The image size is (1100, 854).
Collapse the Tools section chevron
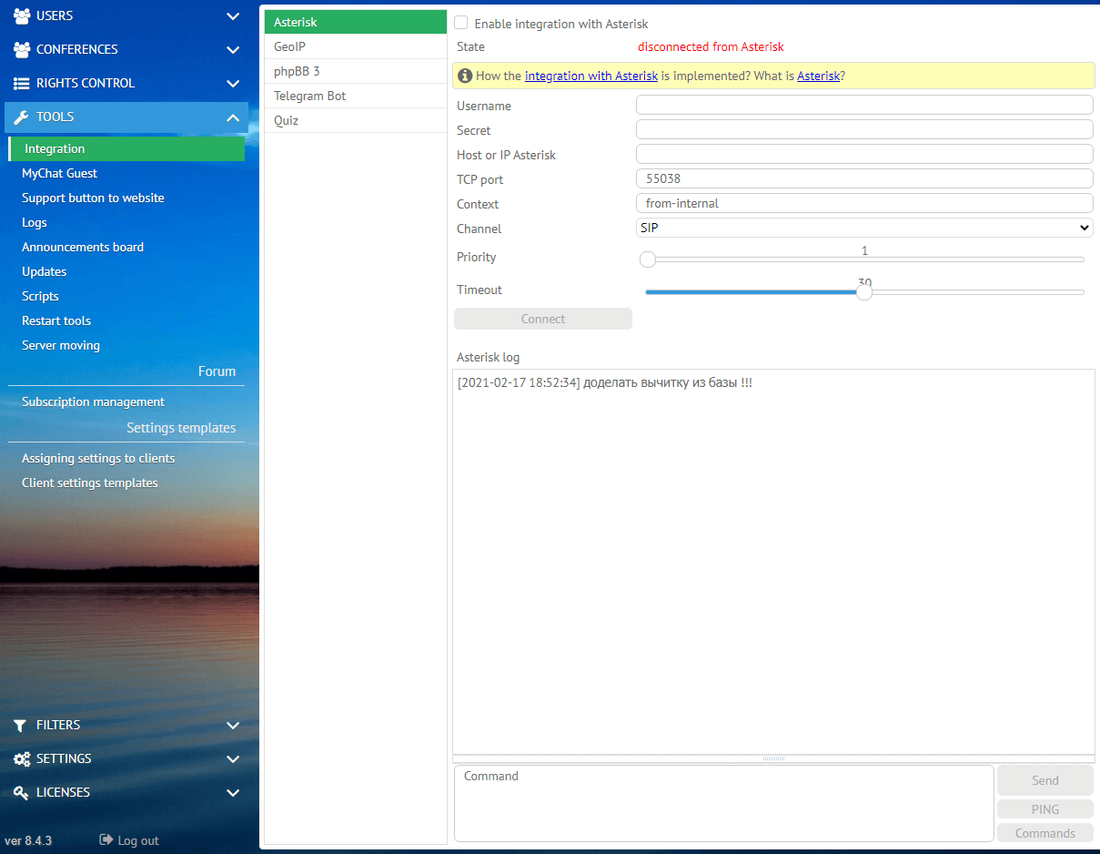[233, 117]
